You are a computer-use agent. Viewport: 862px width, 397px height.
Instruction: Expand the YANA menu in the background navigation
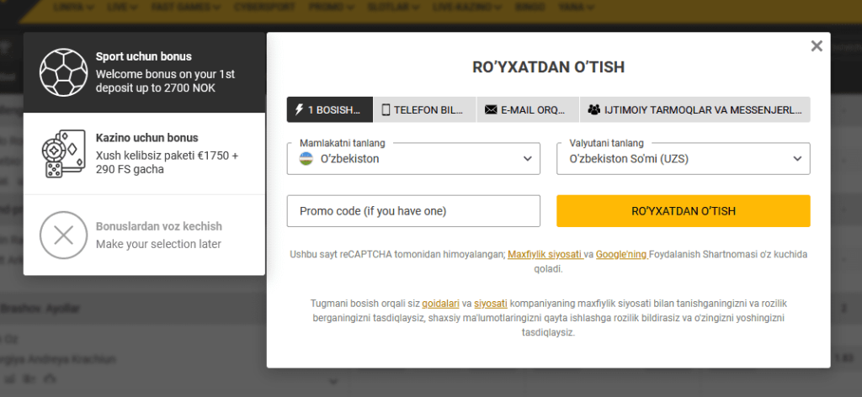click(576, 7)
